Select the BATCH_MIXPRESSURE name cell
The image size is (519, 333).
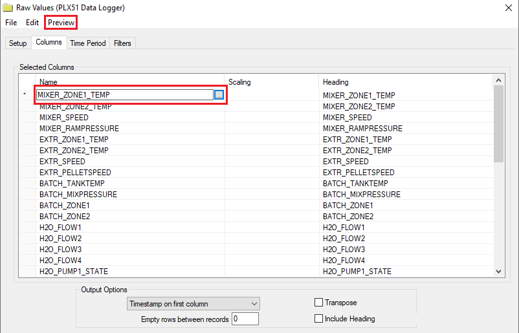[x=129, y=194]
